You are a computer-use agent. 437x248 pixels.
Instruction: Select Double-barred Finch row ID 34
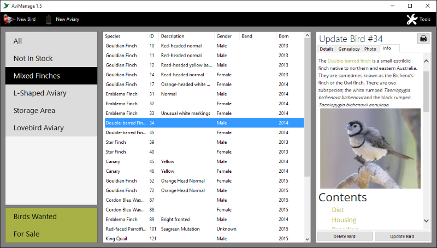click(x=204, y=123)
